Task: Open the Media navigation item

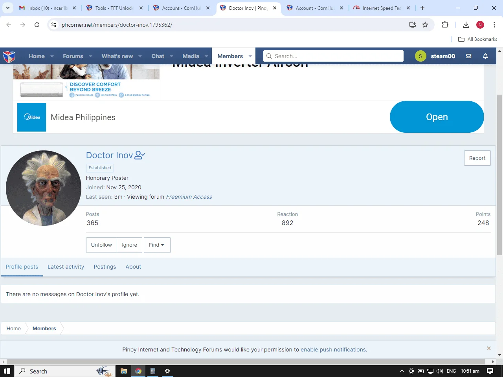Action: tap(191, 56)
